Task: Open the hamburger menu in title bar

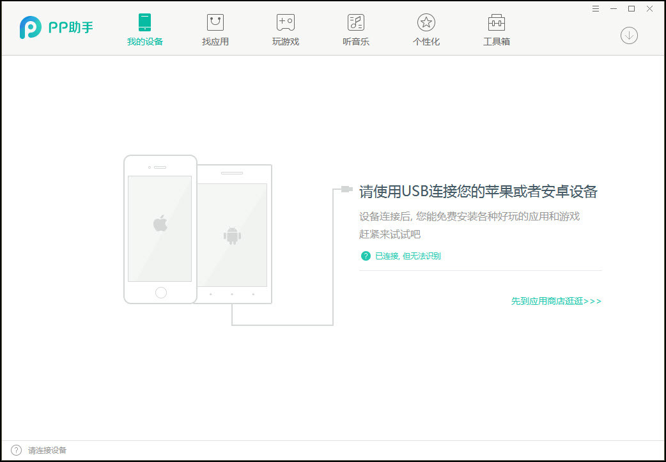Action: tap(596, 8)
